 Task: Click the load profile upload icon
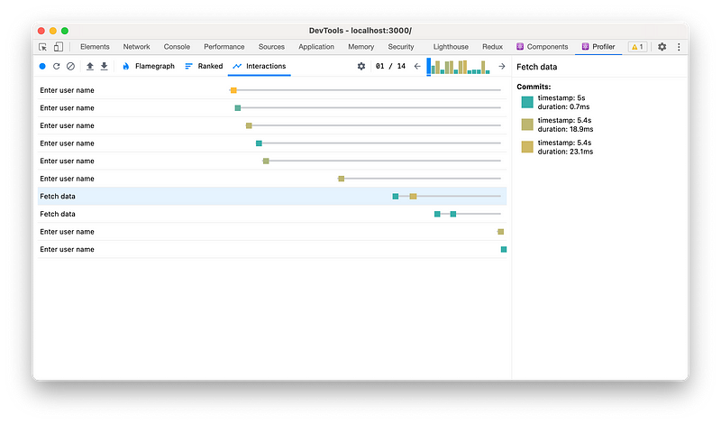click(90, 67)
